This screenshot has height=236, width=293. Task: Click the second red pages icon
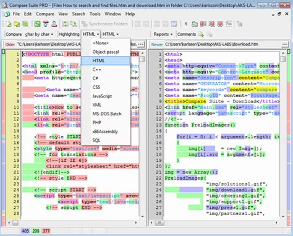[211, 24]
